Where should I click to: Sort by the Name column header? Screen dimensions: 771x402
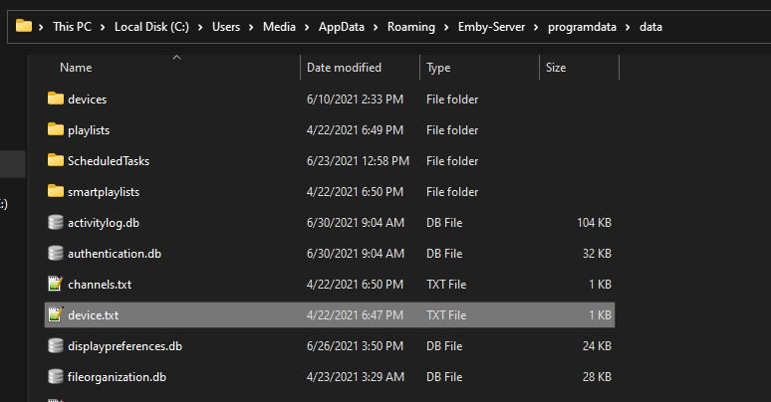click(x=76, y=68)
